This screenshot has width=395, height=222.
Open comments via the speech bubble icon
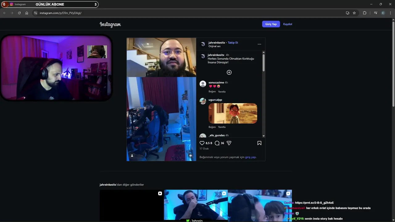point(217,143)
